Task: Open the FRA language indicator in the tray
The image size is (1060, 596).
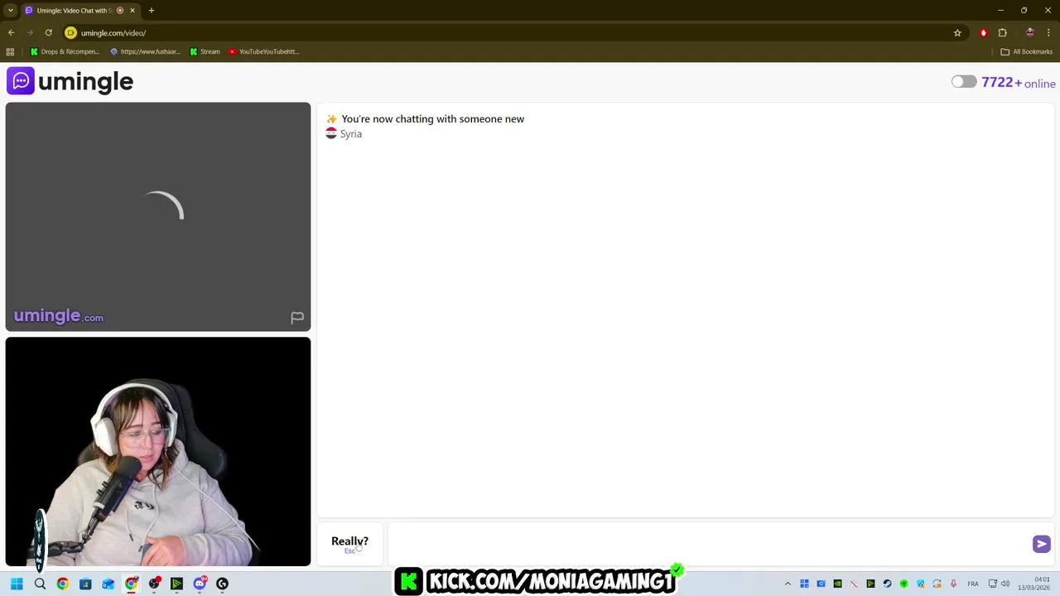Action: point(973,584)
